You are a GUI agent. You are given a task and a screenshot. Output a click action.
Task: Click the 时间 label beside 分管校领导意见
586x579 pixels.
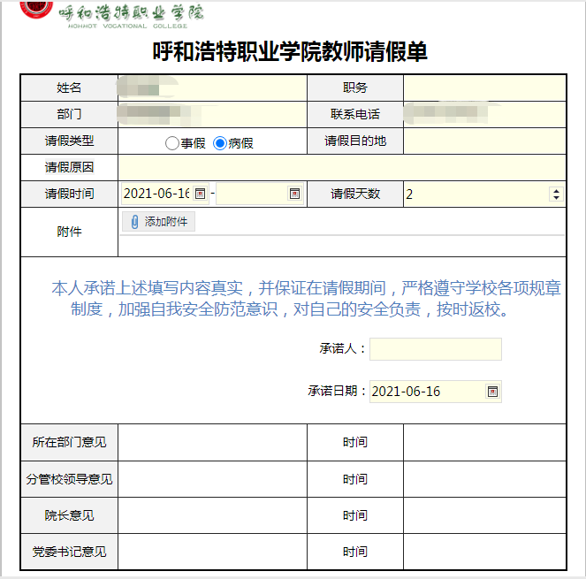click(355, 479)
